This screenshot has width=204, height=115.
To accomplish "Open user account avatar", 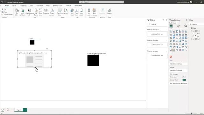I will pos(191,2).
